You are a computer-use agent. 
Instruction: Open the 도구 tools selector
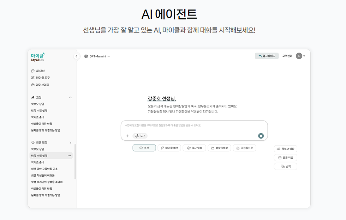coord(140,136)
